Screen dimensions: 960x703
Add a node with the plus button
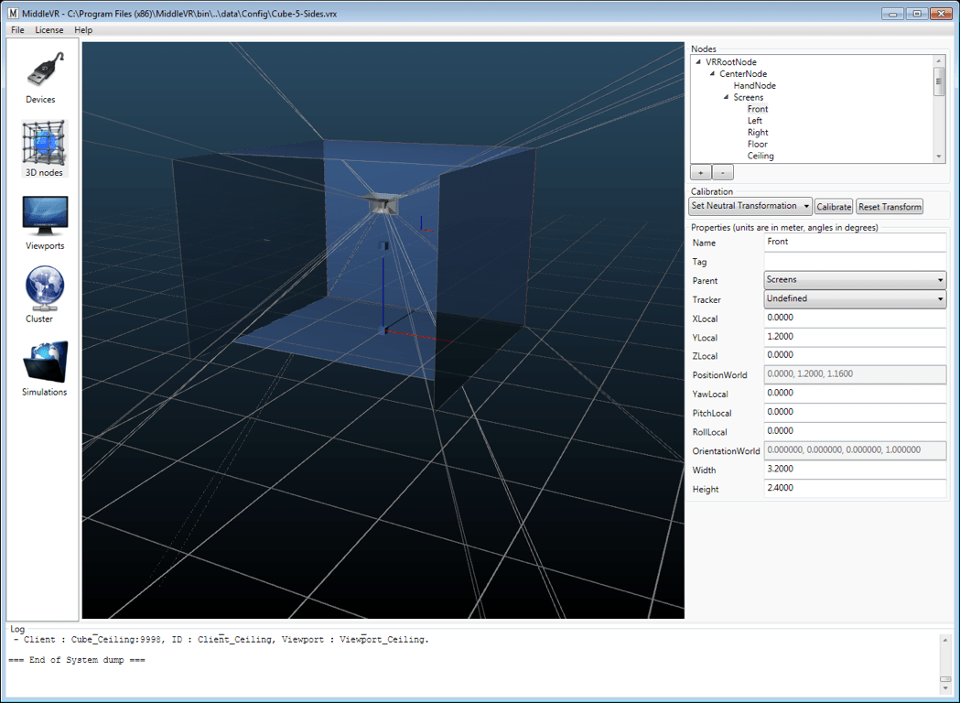pyautogui.click(x=700, y=173)
